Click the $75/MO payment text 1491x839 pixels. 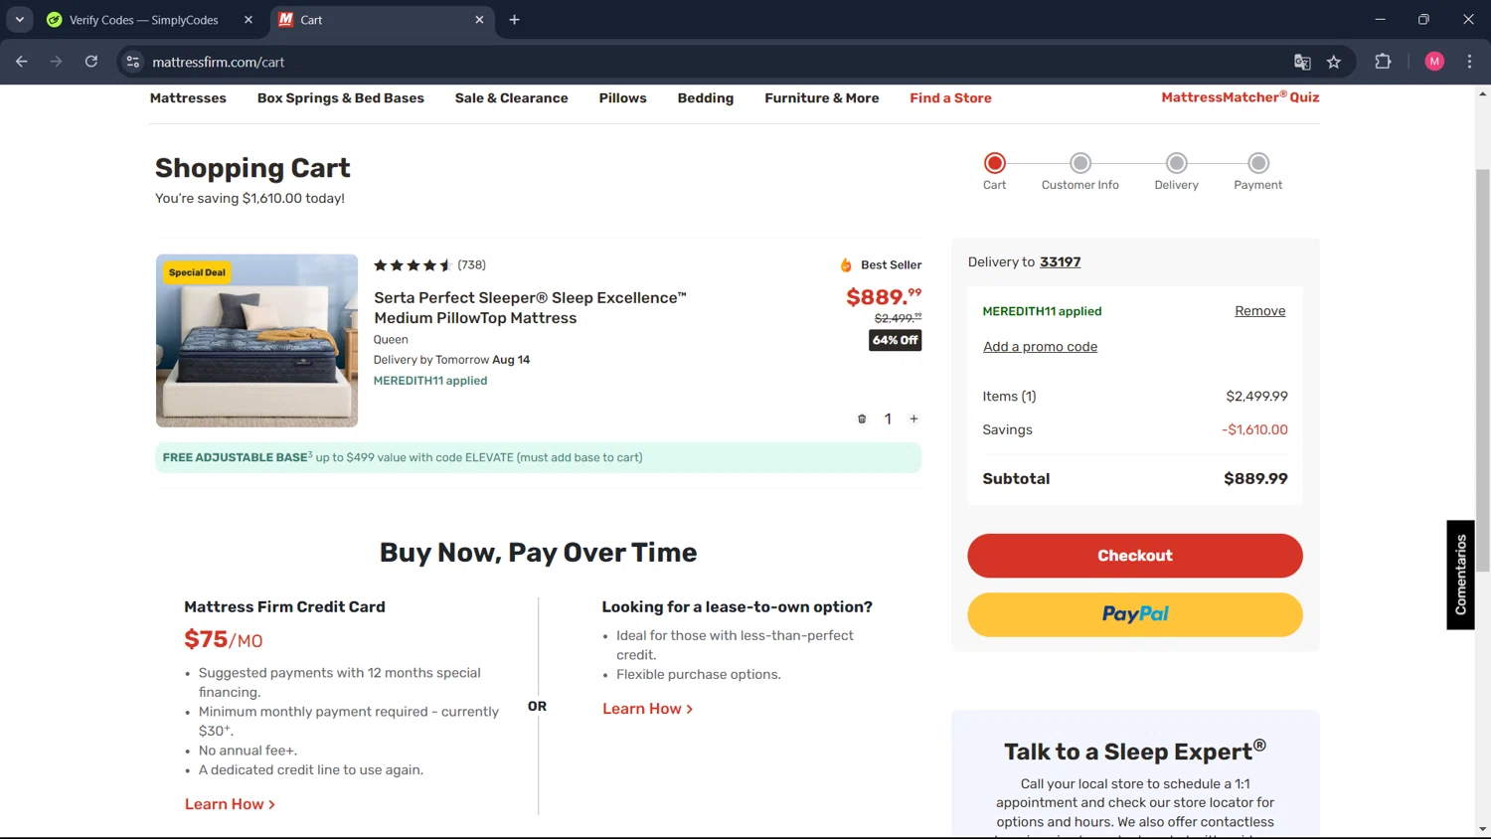pos(224,639)
